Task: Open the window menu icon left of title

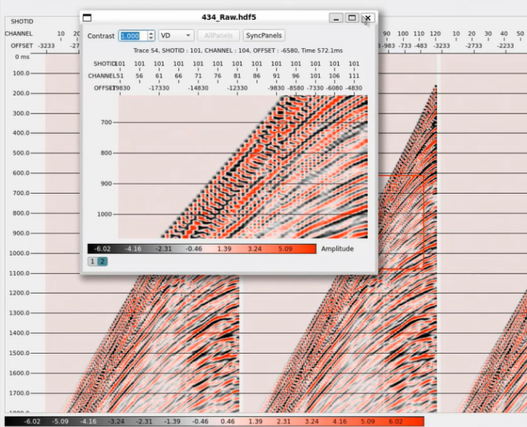Action: 87,18
